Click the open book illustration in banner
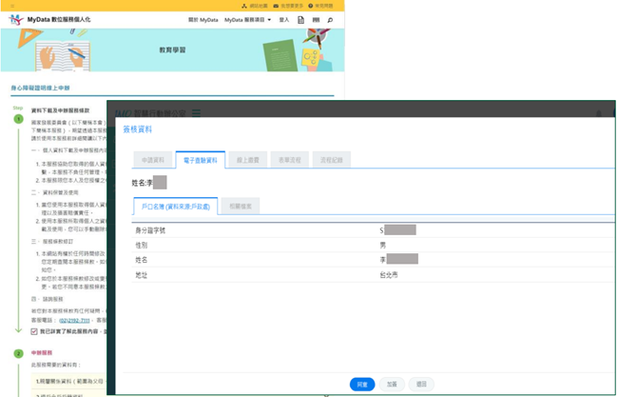The width and height of the screenshot is (618, 397). (62, 55)
